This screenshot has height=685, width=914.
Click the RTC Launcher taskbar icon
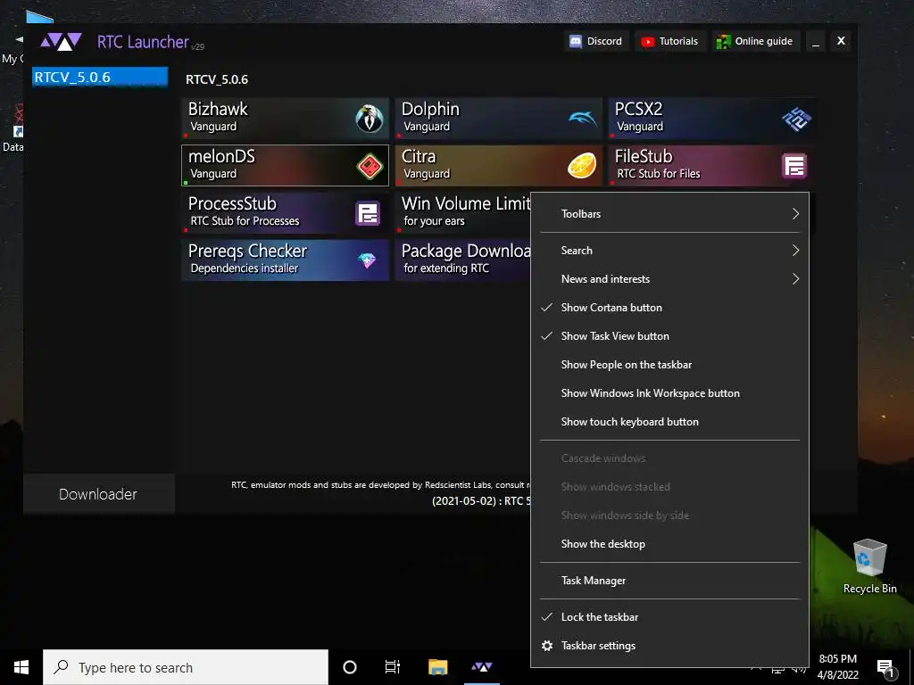click(482, 667)
